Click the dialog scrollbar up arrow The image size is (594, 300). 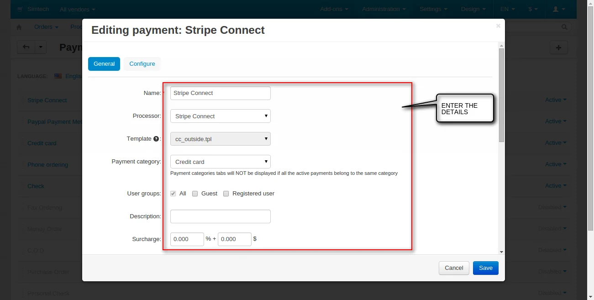[x=501, y=46]
